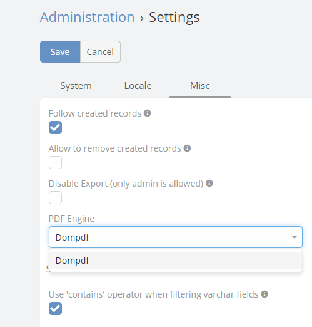Viewport: 312px width, 327px height.
Task: Click info icon beside Disable Export label
Action: coord(209,184)
